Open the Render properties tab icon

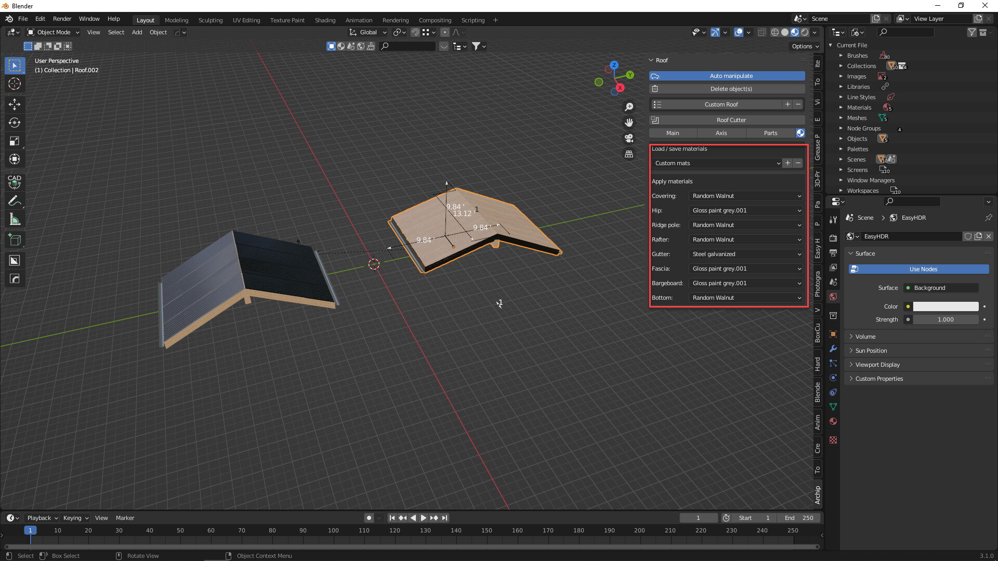[x=833, y=238]
